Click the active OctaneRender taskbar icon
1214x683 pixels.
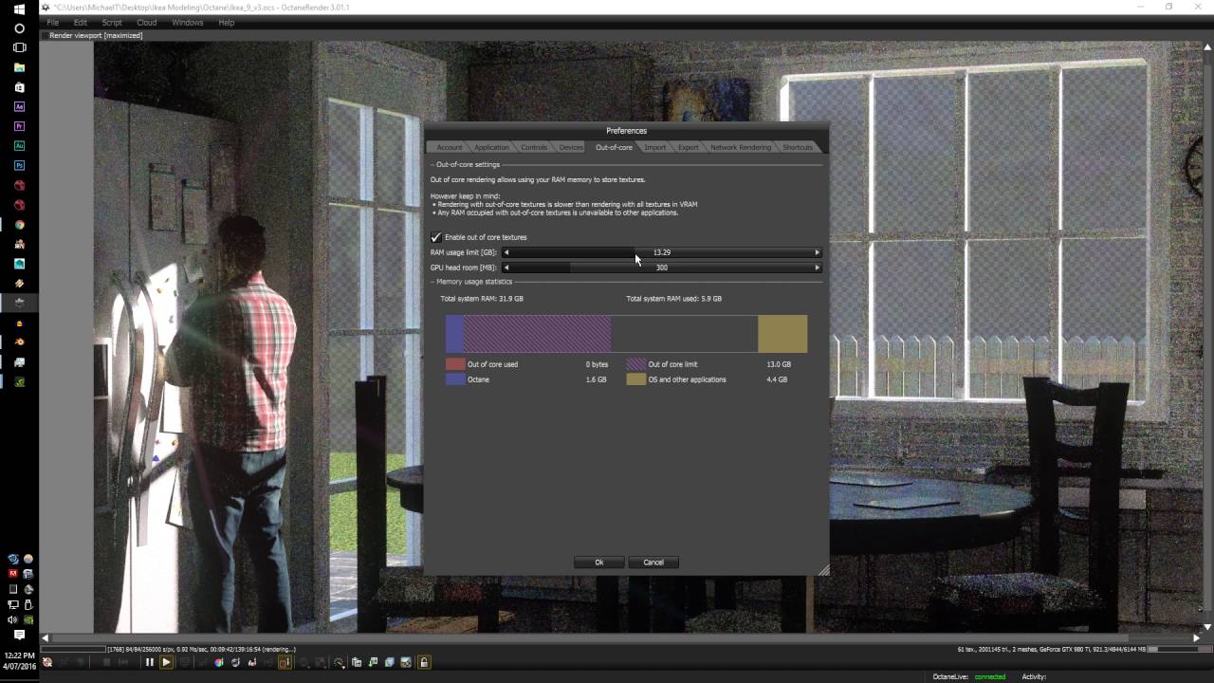pos(19,303)
